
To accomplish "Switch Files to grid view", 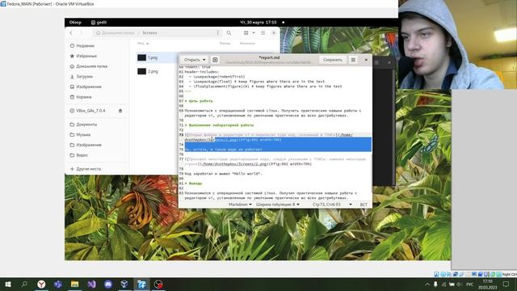I will 246,33.
